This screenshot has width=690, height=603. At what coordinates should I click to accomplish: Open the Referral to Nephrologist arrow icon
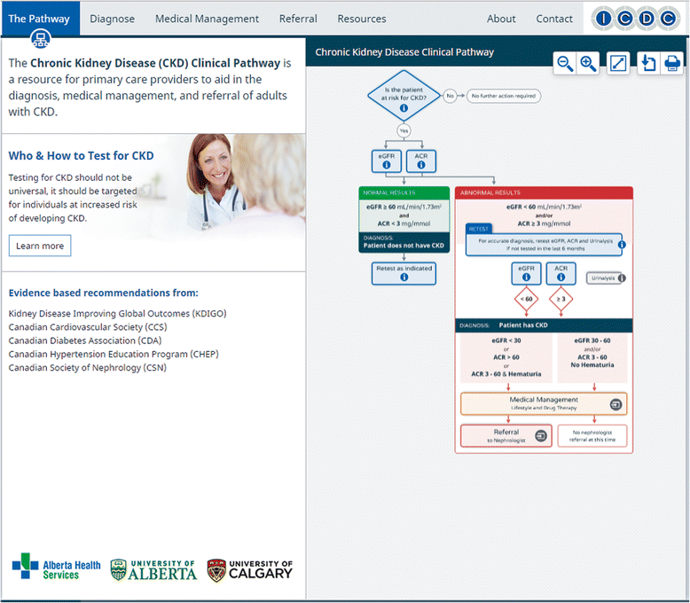(x=540, y=435)
